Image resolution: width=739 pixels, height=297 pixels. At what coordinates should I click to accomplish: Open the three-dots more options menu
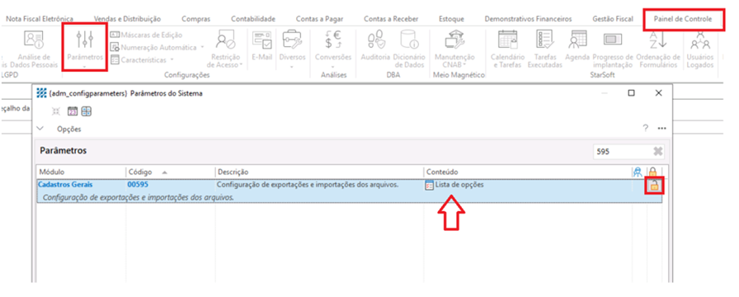click(661, 128)
